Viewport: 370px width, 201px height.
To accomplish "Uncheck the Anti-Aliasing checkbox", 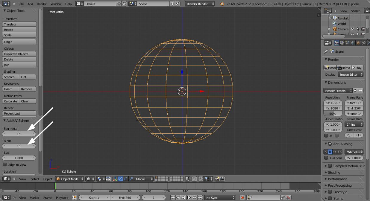I will [330, 144].
